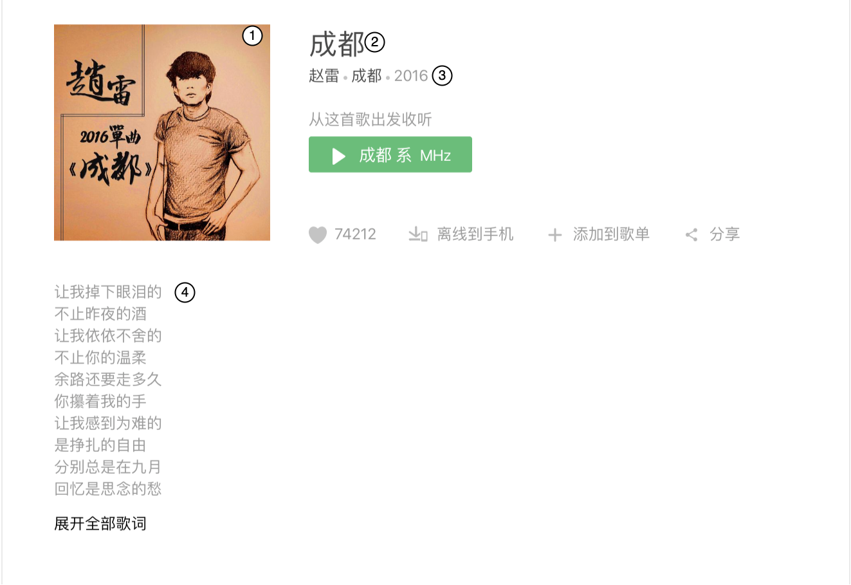Click circled marker 1 on album cover
851x585 pixels.
(252, 36)
